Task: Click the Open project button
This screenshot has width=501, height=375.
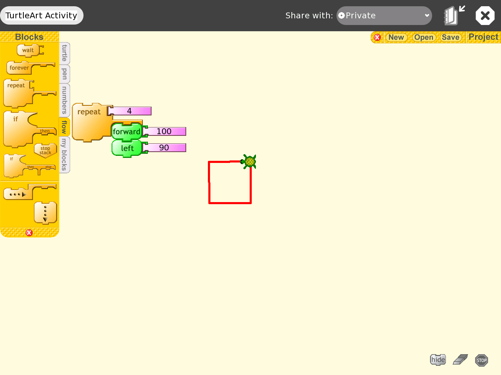Action: pos(424,37)
